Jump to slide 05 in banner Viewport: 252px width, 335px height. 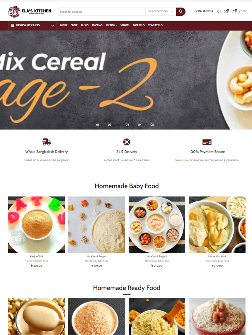(x=154, y=125)
